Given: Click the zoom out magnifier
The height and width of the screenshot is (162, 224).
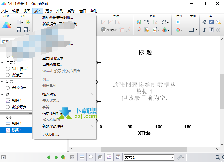Looking at the screenshot, I should (x=218, y=157).
